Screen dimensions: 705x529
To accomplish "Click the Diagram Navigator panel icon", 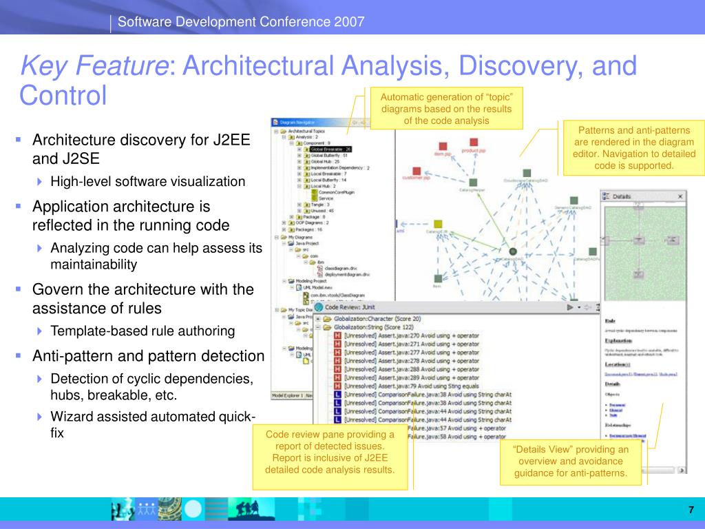I will click(x=276, y=123).
